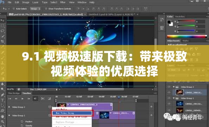209x127 pixels.
Task: Choose New Video Group from context menu
Action: 72,113
